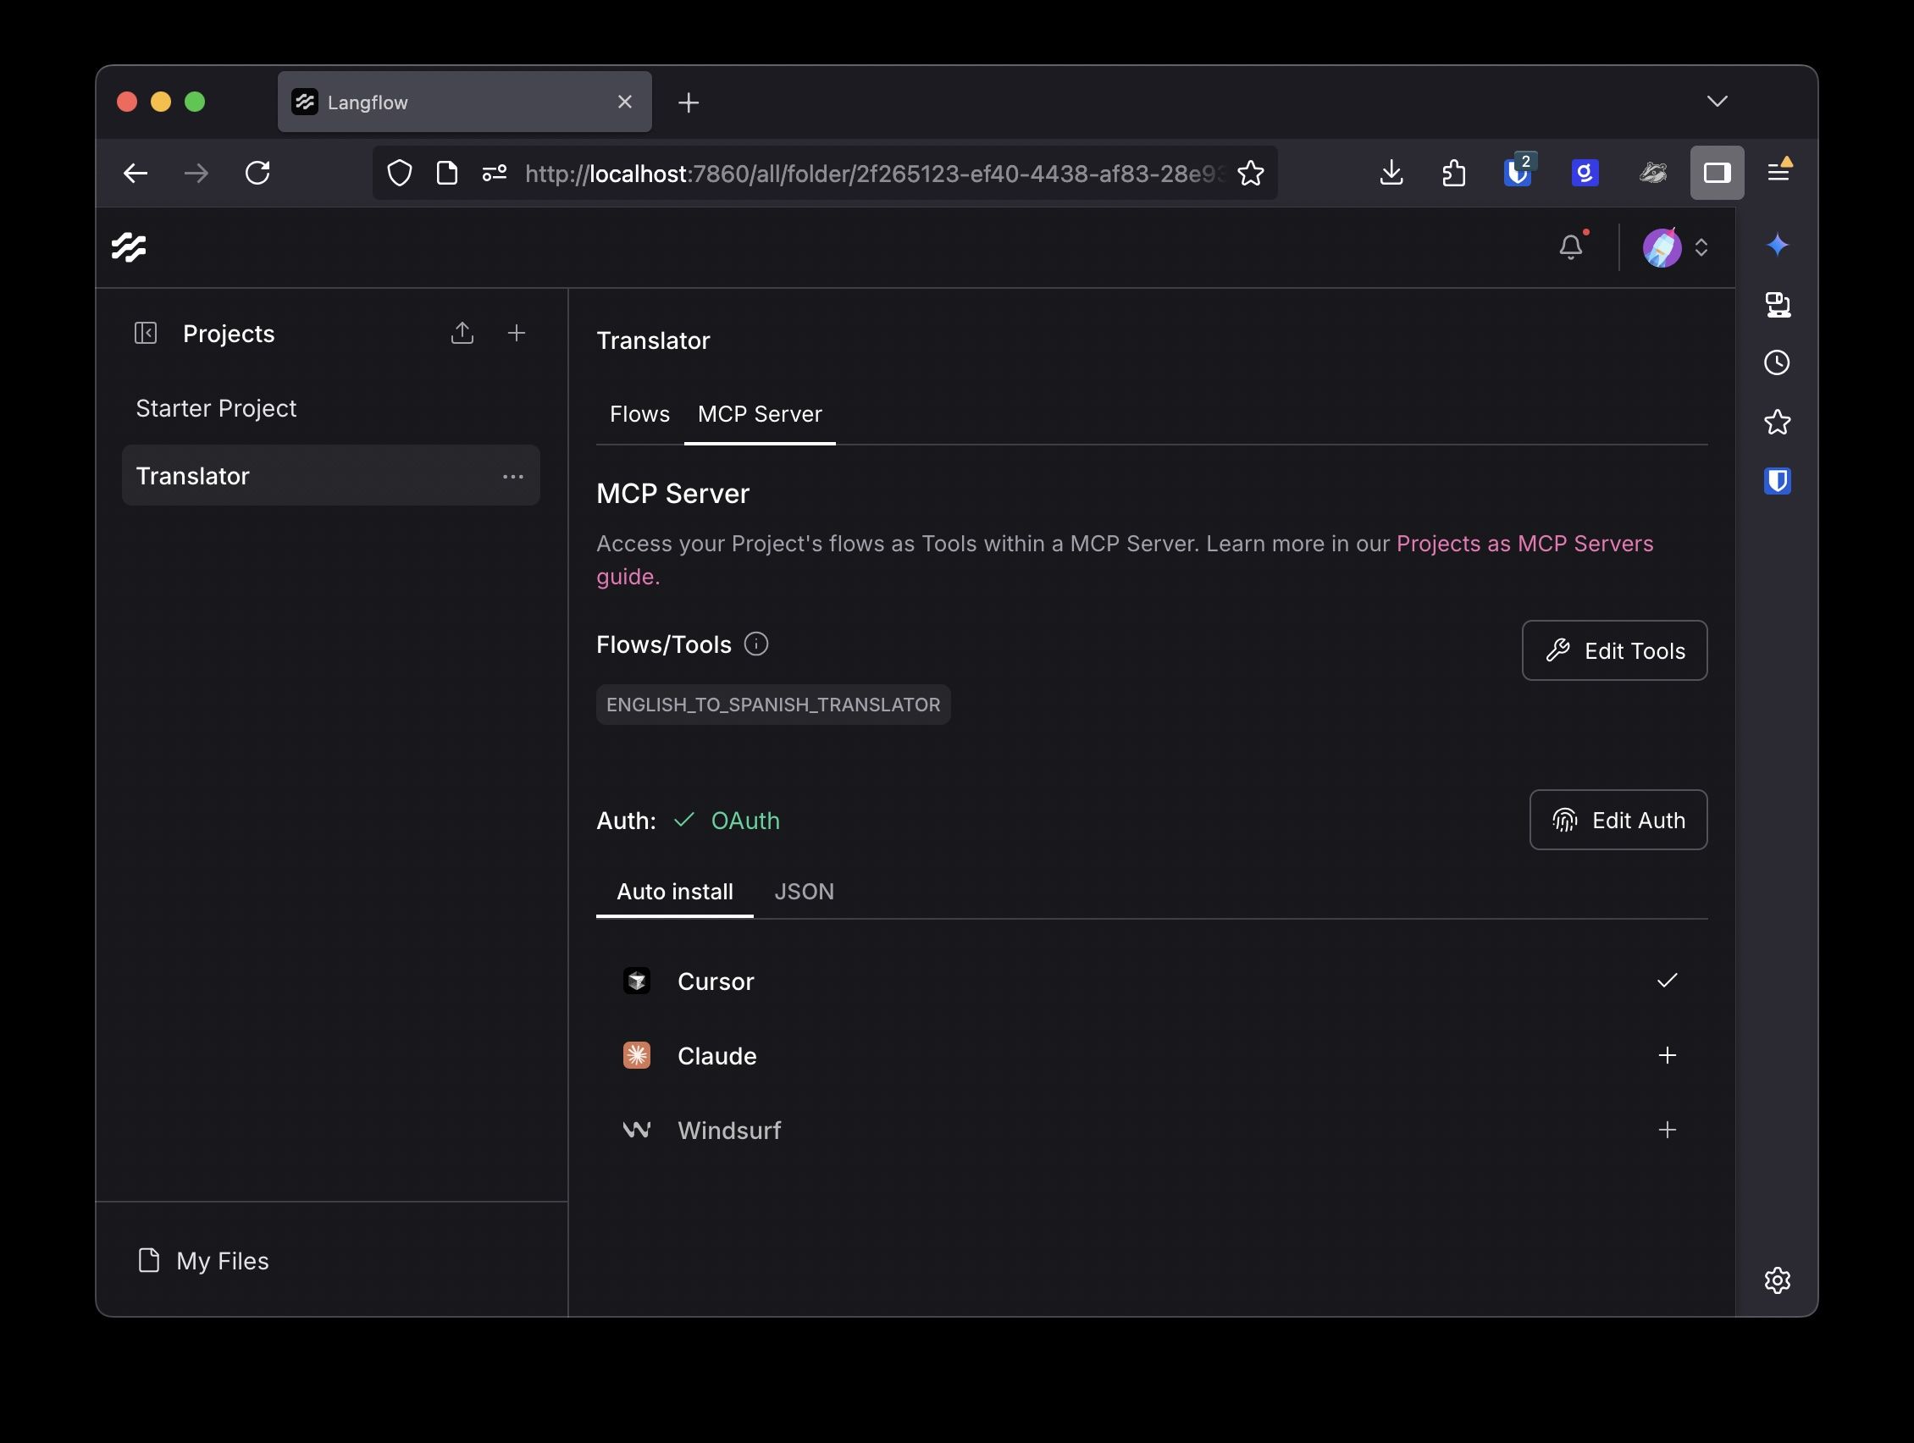Open the notifications bell
This screenshot has width=1914, height=1443.
point(1570,247)
